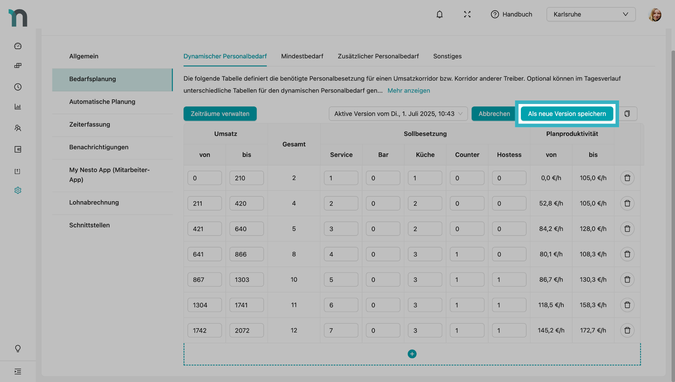Screen dimensions: 675x382
Task: Open the employees icon in sidebar
Action: click(x=18, y=128)
